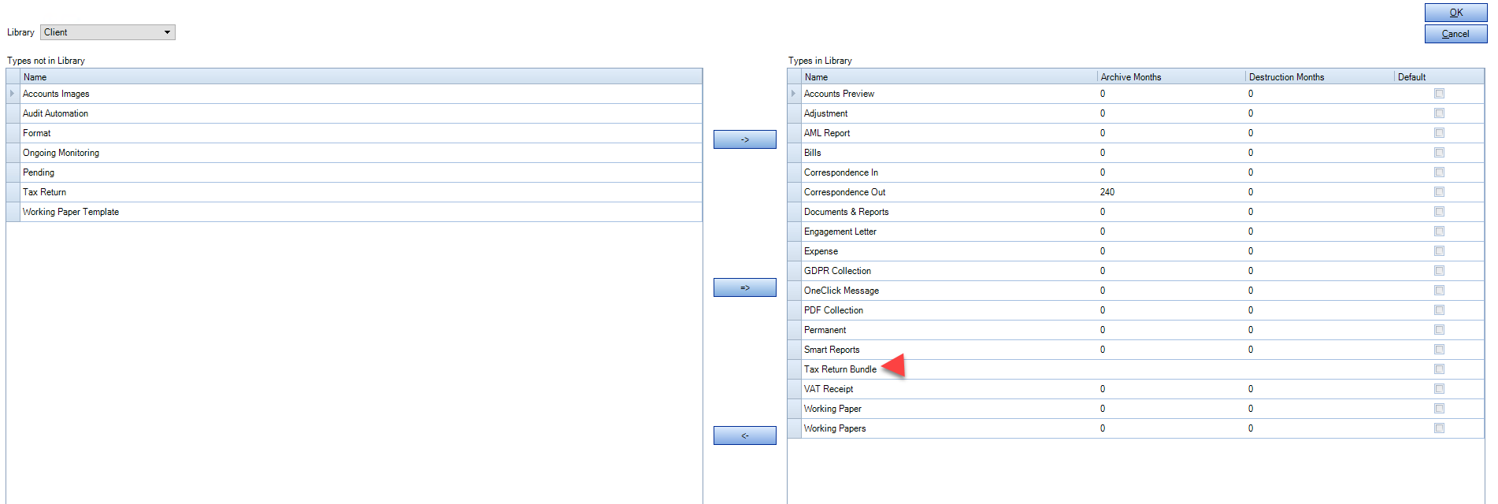
Task: Toggle Default checkbox for Bills
Action: pyautogui.click(x=1439, y=153)
